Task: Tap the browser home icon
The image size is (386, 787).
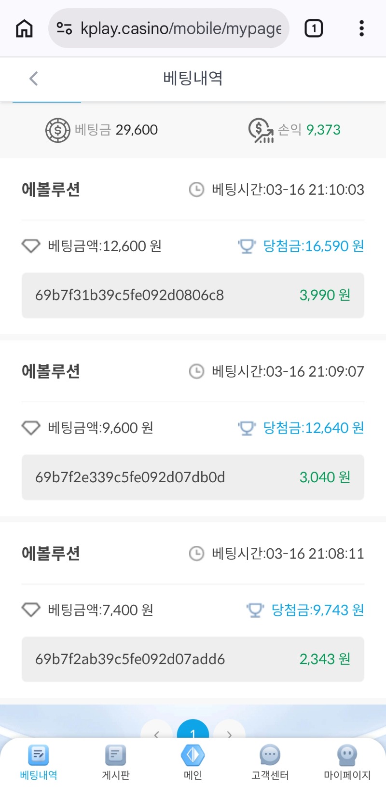Action: pyautogui.click(x=24, y=28)
